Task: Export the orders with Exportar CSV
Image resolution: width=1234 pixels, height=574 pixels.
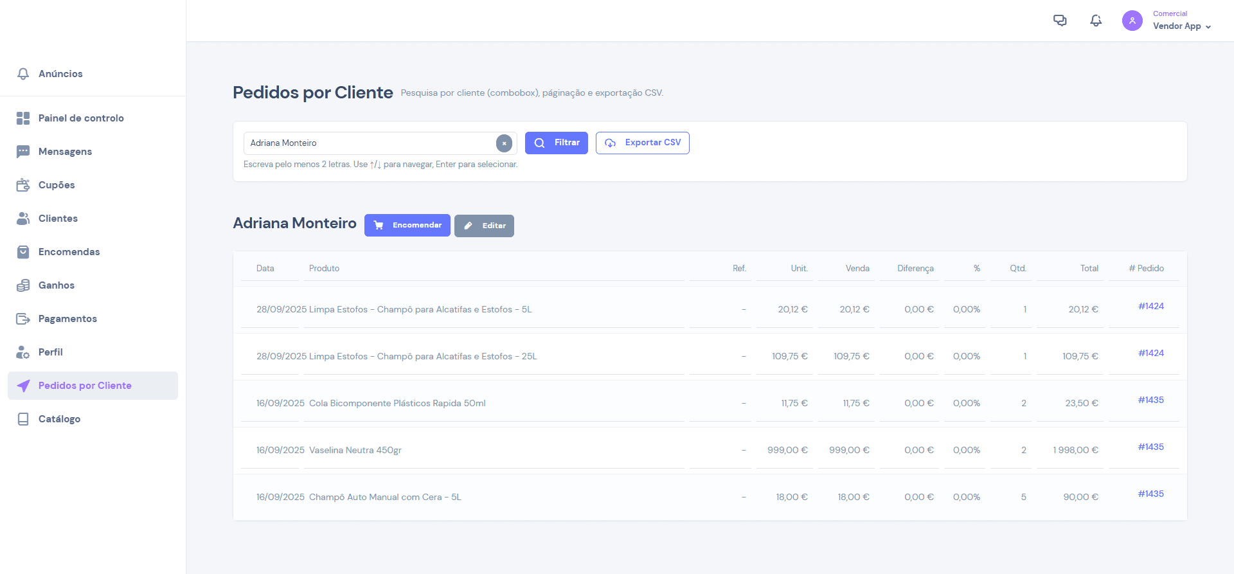Action: 642,143
